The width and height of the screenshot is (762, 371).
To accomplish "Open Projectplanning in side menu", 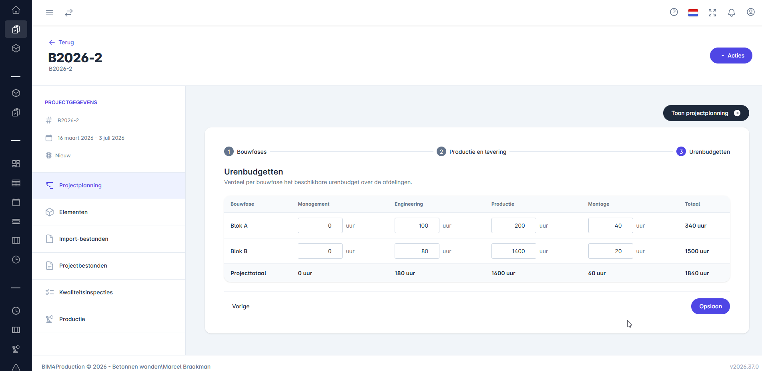I will [108, 185].
